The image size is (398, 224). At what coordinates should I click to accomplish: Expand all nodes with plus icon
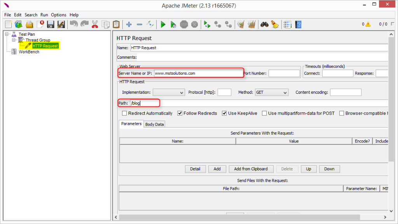[x=129, y=24]
